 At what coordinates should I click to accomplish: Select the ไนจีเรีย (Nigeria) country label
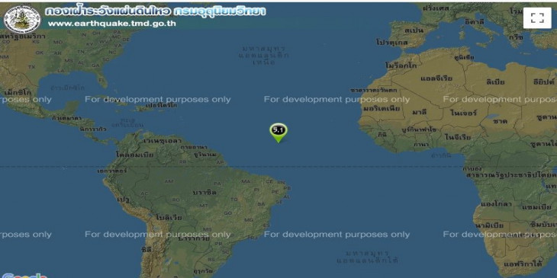(x=458, y=137)
